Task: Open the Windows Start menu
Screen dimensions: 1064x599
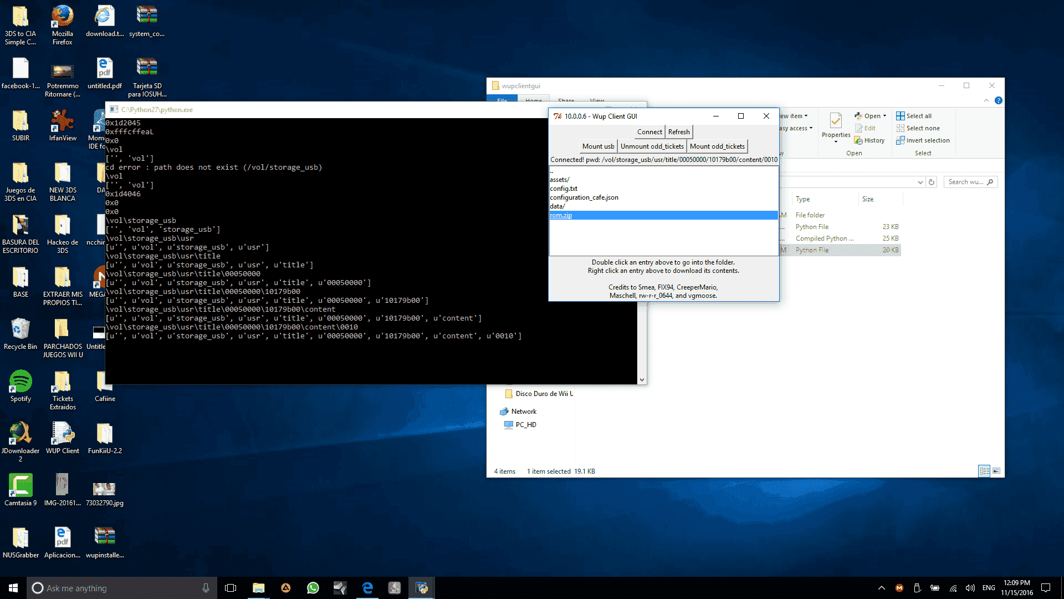Action: tap(13, 588)
